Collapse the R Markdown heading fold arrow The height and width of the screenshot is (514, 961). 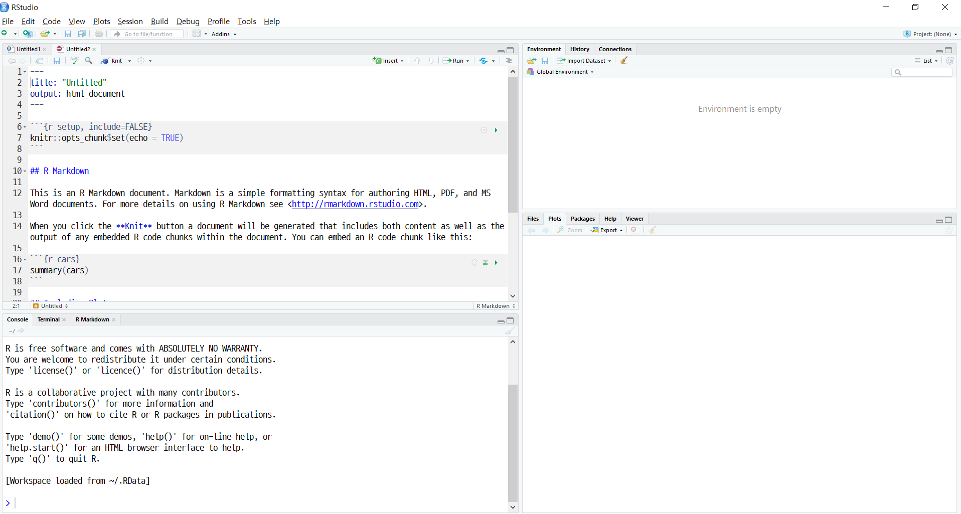coord(25,172)
